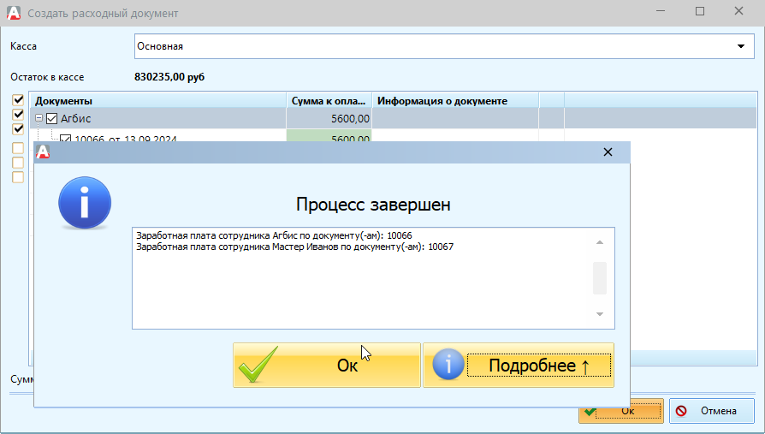
Task: Click the Информация о документе column header
Action: click(x=454, y=101)
